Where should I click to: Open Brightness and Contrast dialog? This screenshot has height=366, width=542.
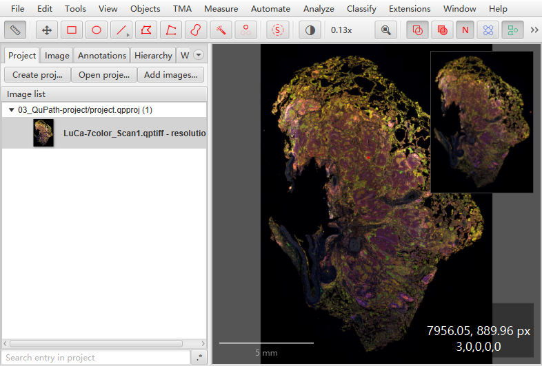pyautogui.click(x=310, y=30)
